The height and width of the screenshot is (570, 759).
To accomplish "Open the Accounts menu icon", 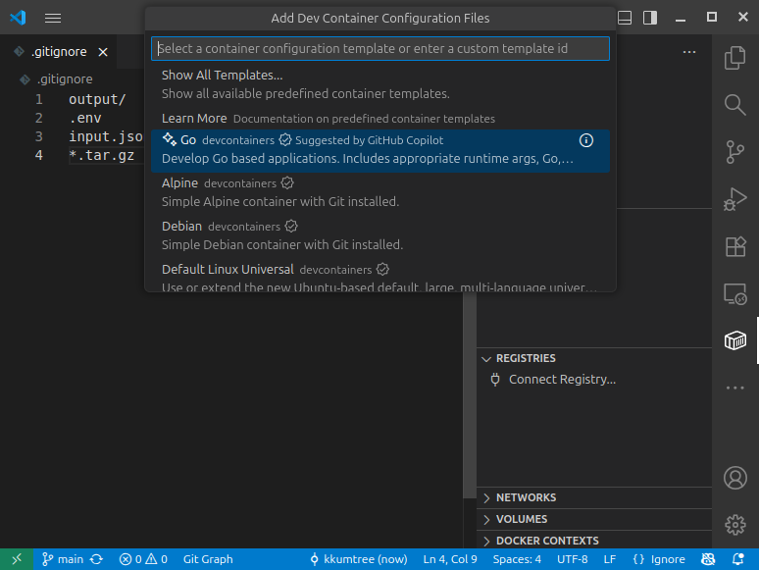I will tap(734, 478).
